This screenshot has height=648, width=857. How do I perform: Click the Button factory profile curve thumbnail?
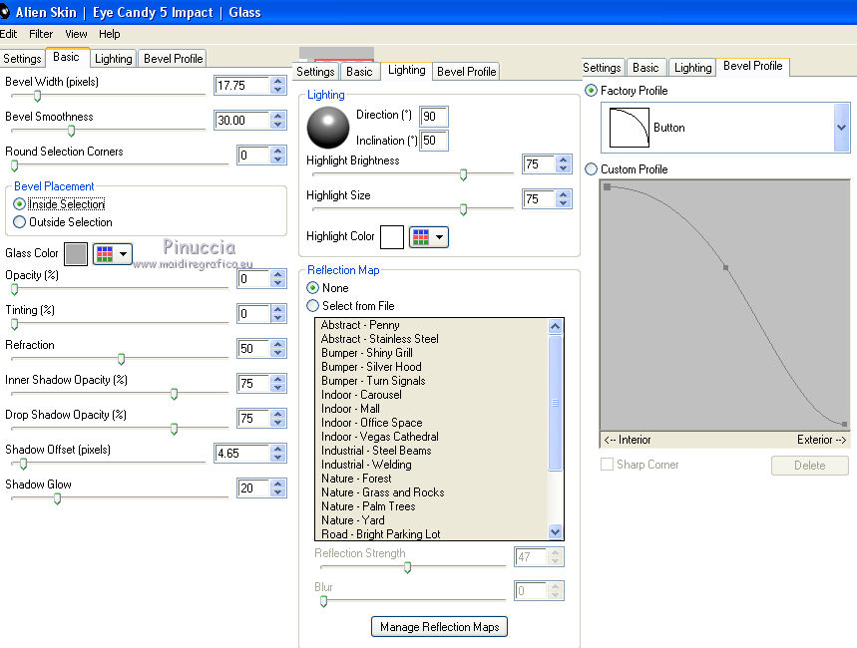pos(628,128)
